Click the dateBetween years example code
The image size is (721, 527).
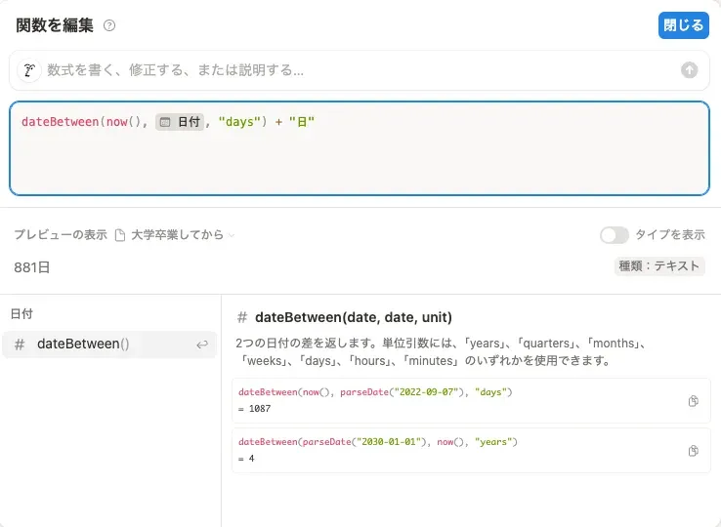point(377,442)
